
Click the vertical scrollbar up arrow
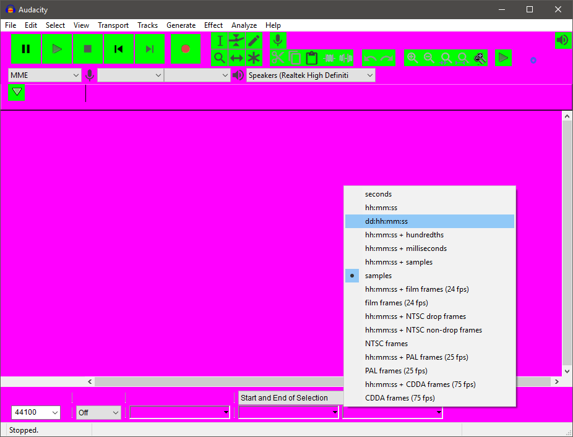point(567,116)
